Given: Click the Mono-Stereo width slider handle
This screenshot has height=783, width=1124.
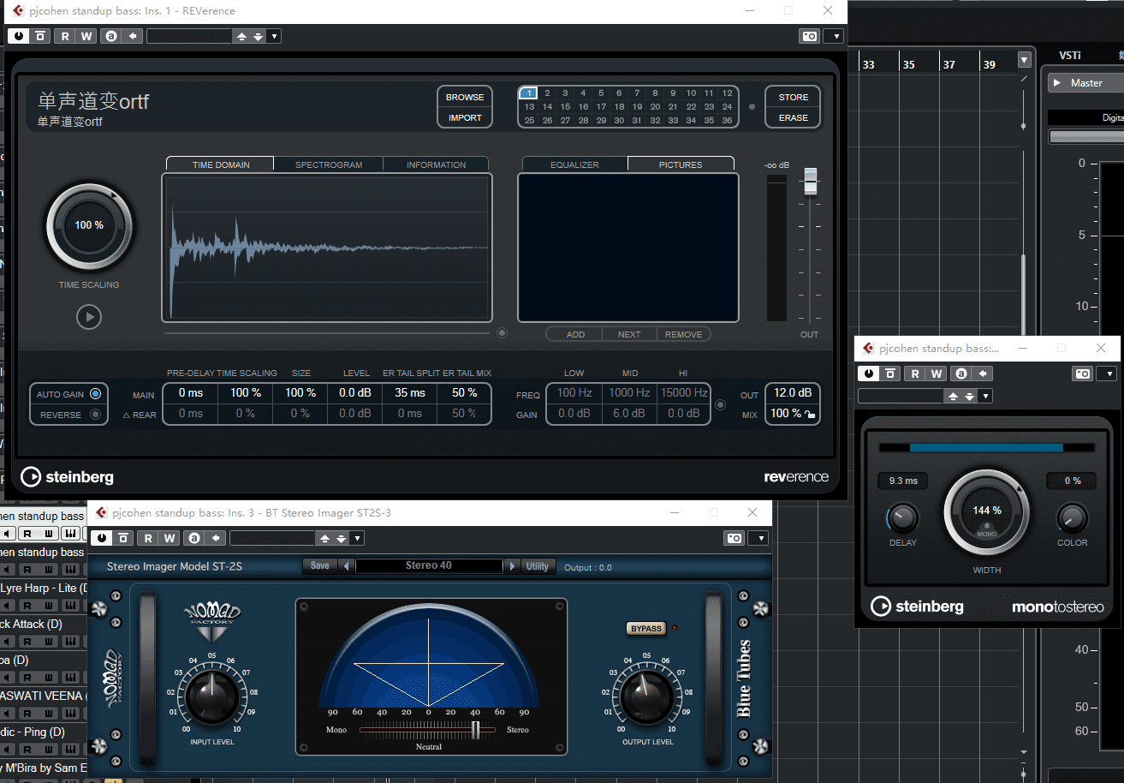Looking at the screenshot, I should [x=476, y=729].
